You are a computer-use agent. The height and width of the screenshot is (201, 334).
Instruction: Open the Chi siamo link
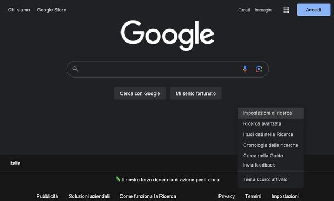(19, 10)
